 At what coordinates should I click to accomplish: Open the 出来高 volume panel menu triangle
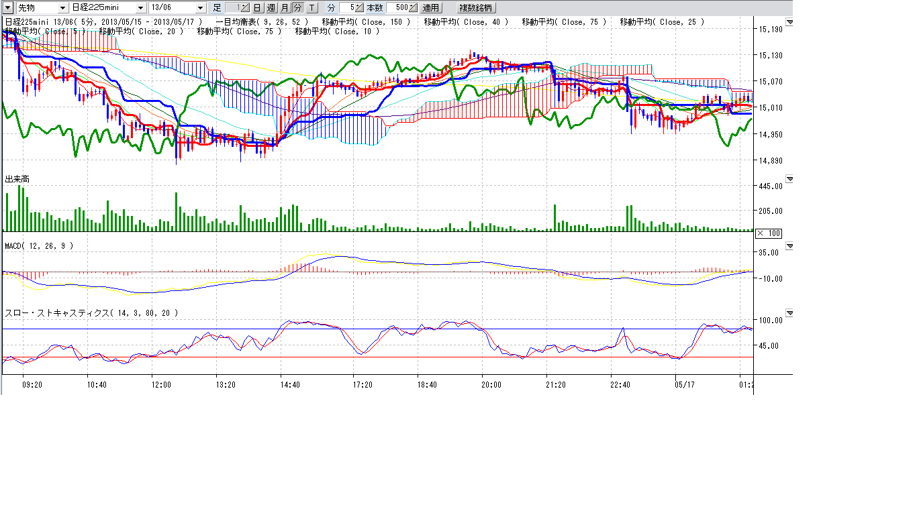point(789,179)
